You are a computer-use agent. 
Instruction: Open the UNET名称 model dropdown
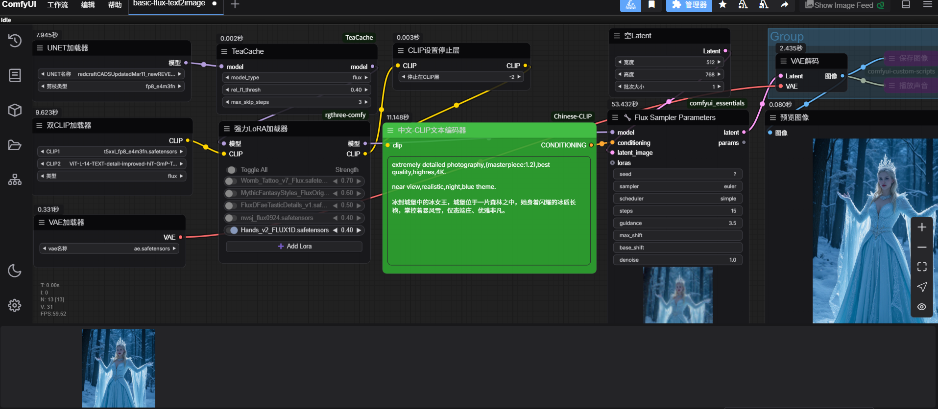[111, 74]
